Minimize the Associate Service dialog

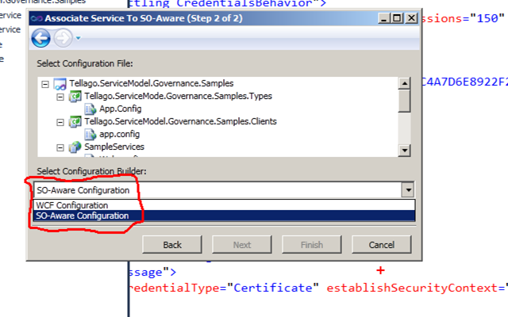pos(384,18)
